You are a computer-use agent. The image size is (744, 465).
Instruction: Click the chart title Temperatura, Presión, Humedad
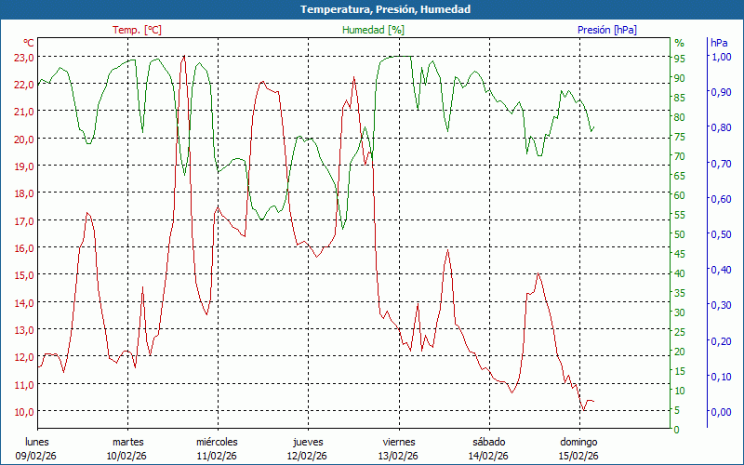(x=372, y=9)
